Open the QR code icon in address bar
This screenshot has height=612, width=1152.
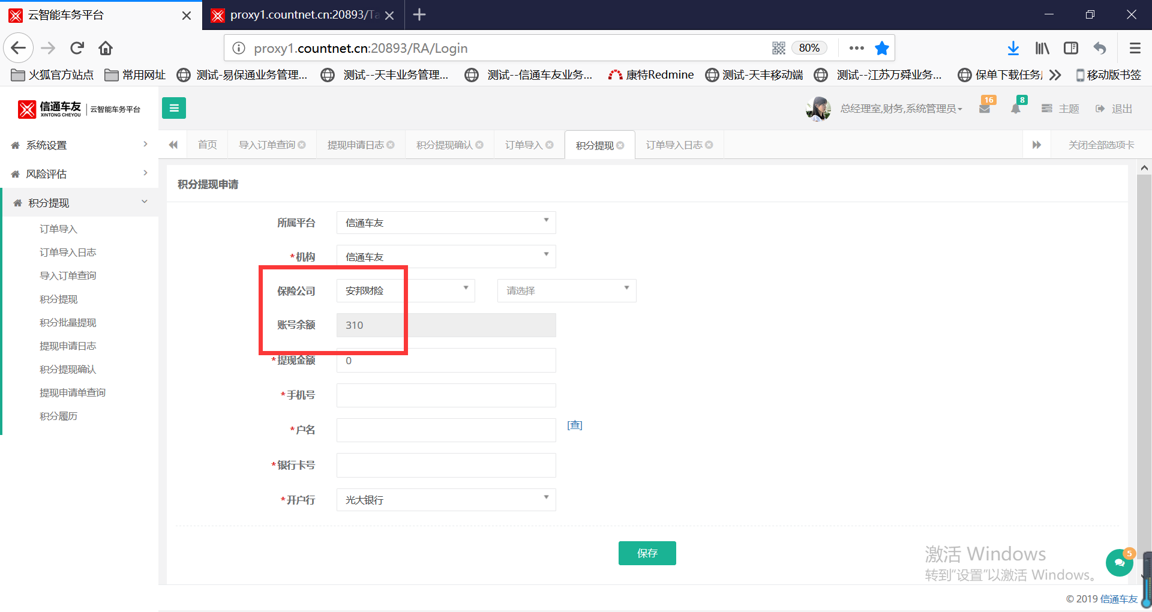[x=779, y=48]
